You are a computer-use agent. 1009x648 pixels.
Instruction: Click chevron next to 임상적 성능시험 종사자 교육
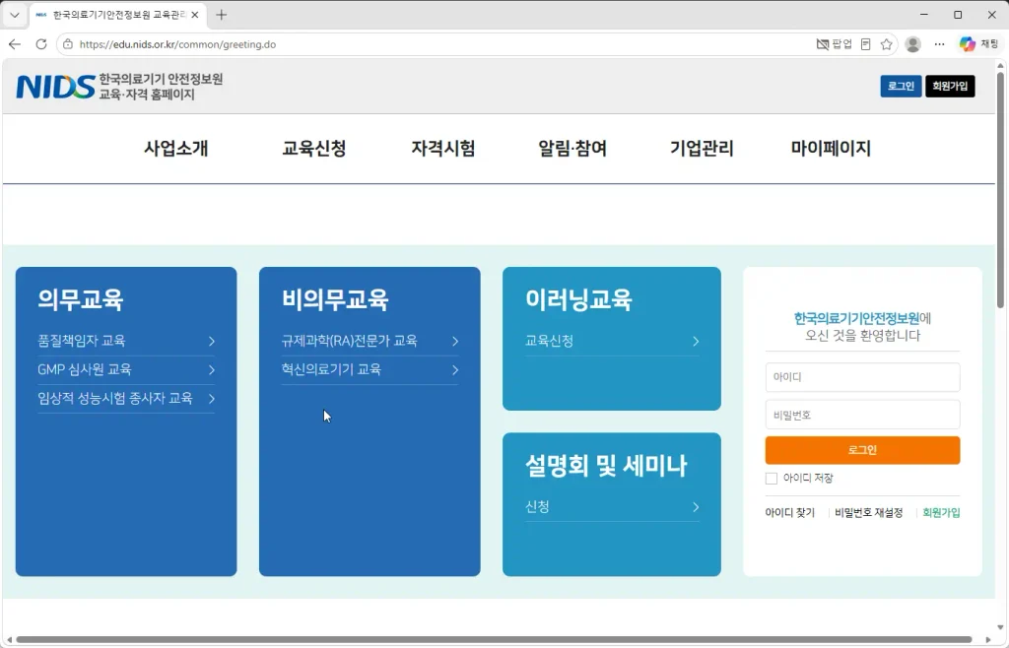pos(211,399)
